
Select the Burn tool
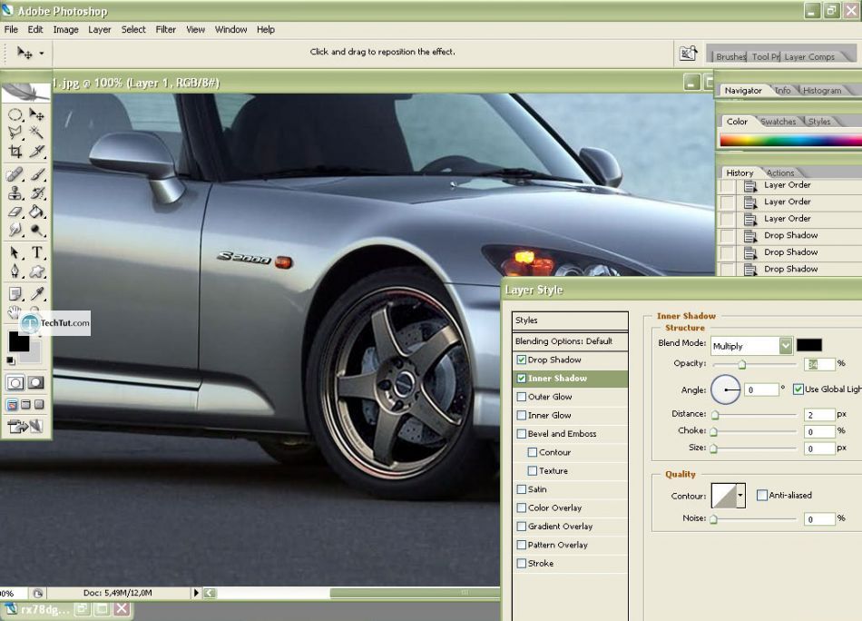click(36, 230)
